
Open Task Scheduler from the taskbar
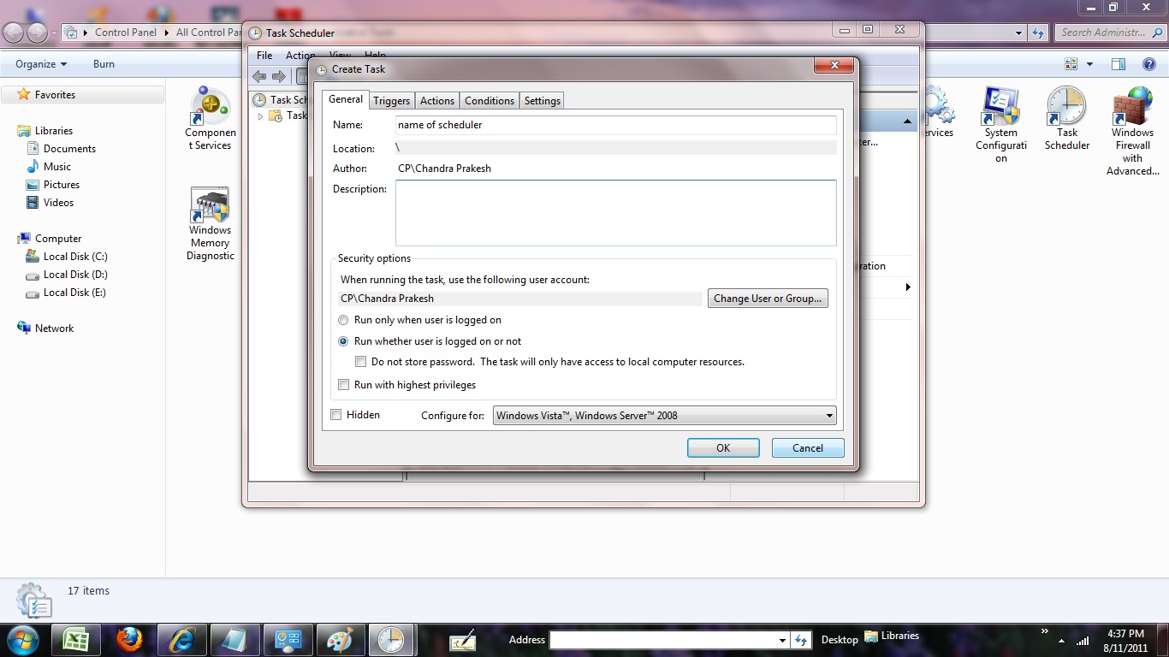click(391, 639)
